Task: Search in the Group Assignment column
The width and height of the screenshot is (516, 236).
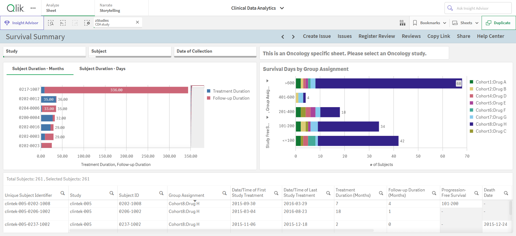Action: tap(224, 193)
